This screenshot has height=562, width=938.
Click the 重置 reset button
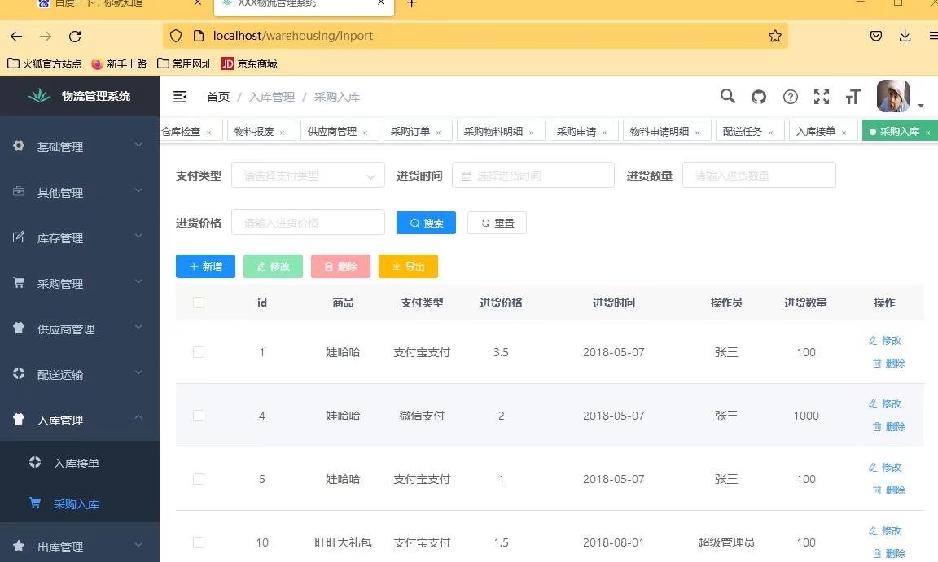(497, 223)
